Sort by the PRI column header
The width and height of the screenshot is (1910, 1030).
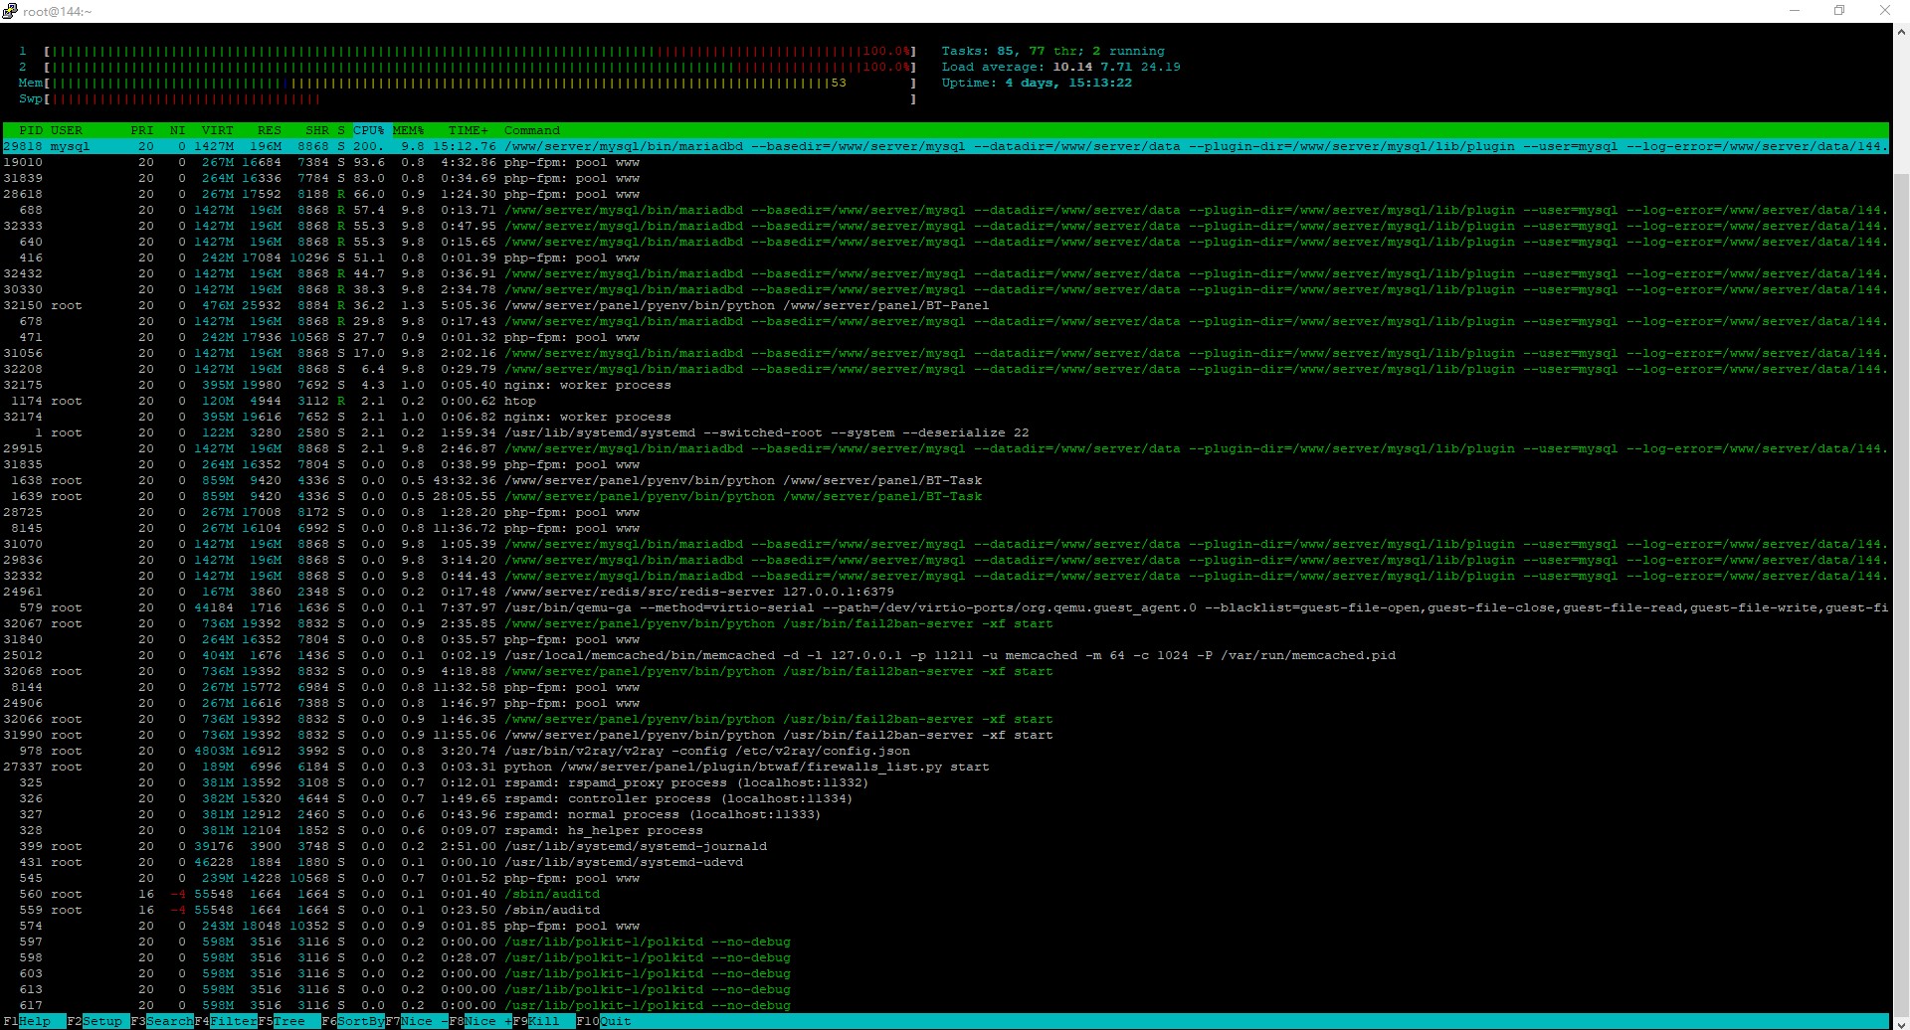(142, 130)
